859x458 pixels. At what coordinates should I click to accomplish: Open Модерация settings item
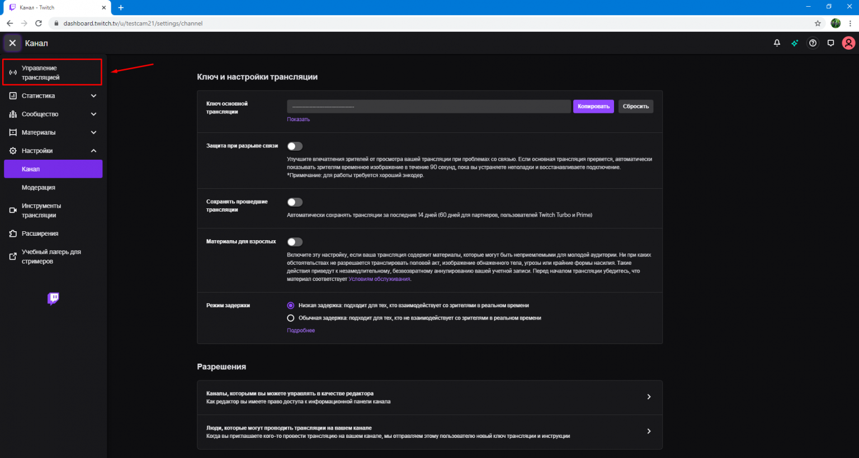pos(53,188)
